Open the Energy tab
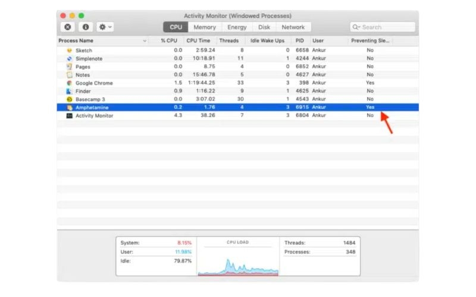The image size is (476, 297). click(x=237, y=27)
